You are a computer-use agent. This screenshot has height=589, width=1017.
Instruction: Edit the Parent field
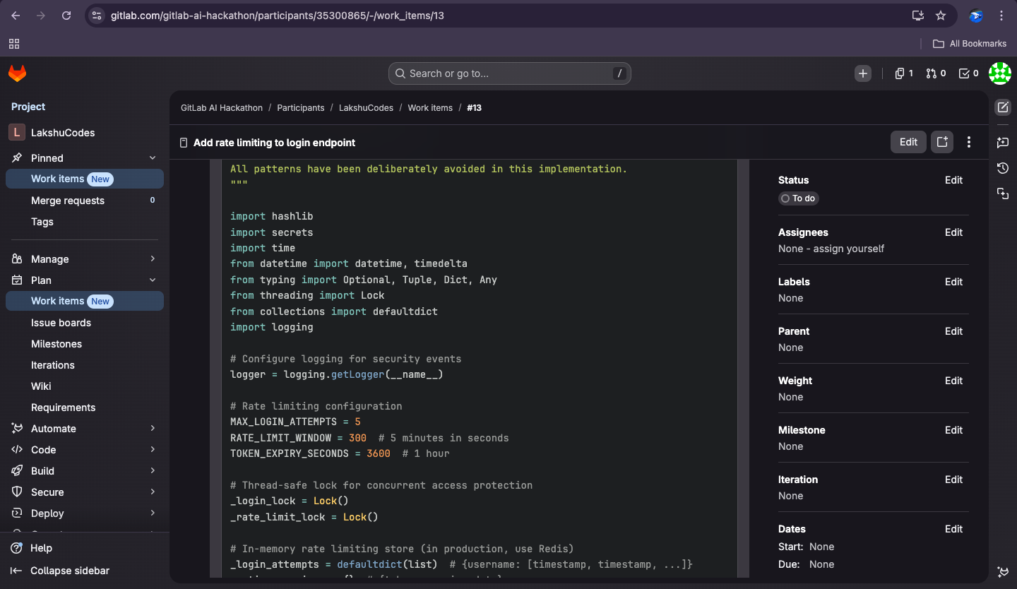953,331
